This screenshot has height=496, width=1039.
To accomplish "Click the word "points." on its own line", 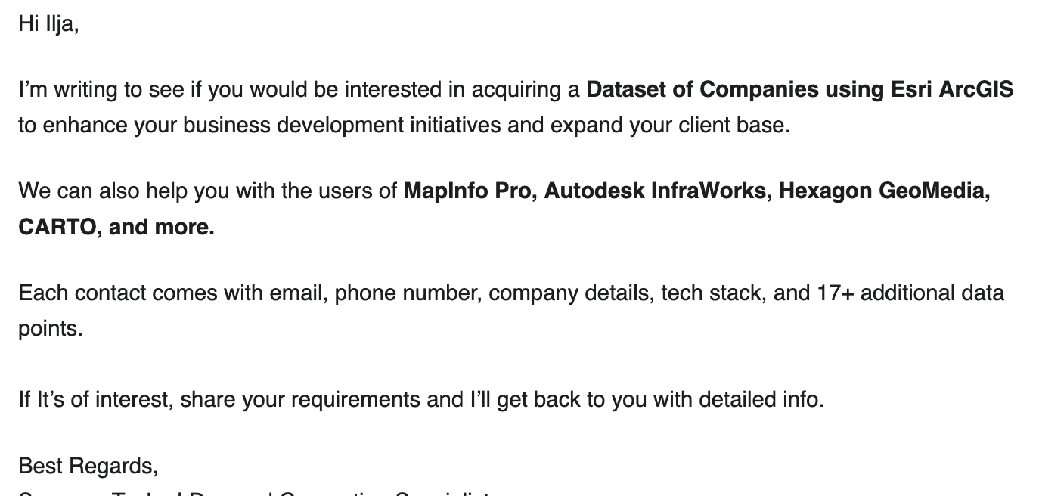I will tap(50, 329).
